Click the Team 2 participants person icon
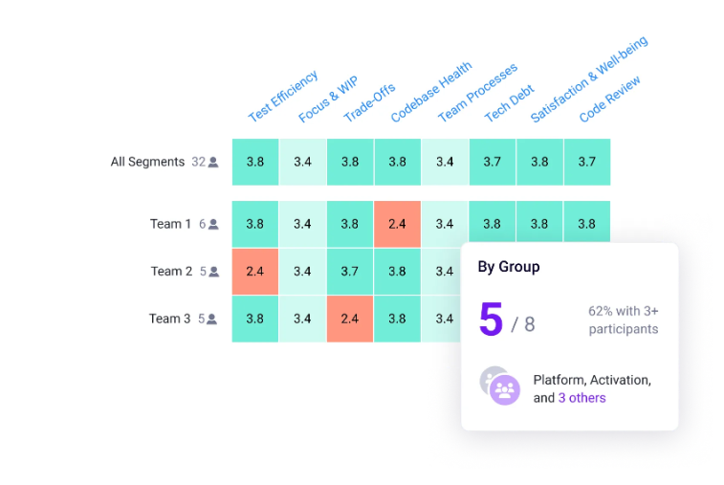The image size is (724, 485). click(213, 272)
